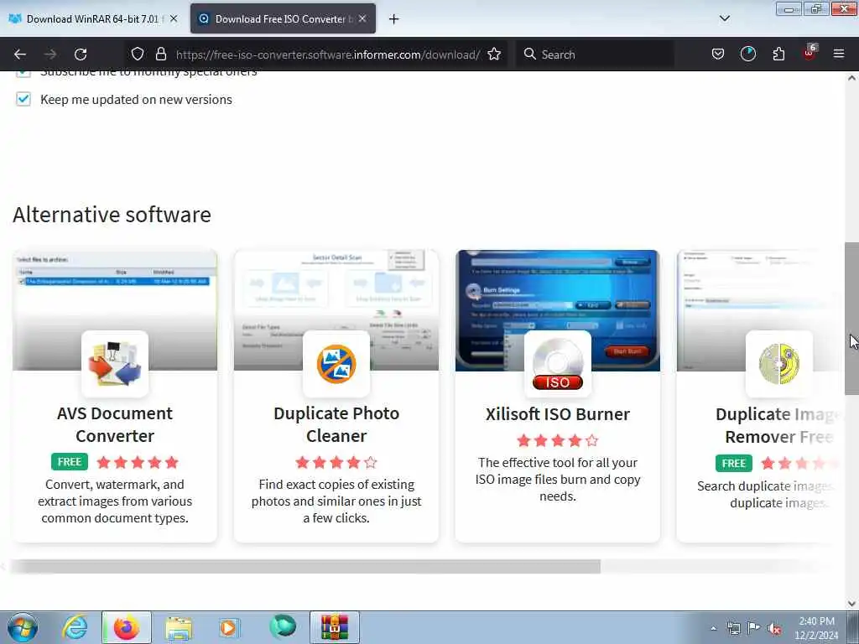Open the Action Center flag icon
Viewport: 859px width, 644px height.
pyautogui.click(x=754, y=628)
